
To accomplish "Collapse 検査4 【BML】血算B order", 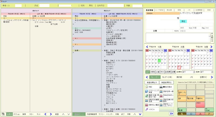I will click(103, 109).
